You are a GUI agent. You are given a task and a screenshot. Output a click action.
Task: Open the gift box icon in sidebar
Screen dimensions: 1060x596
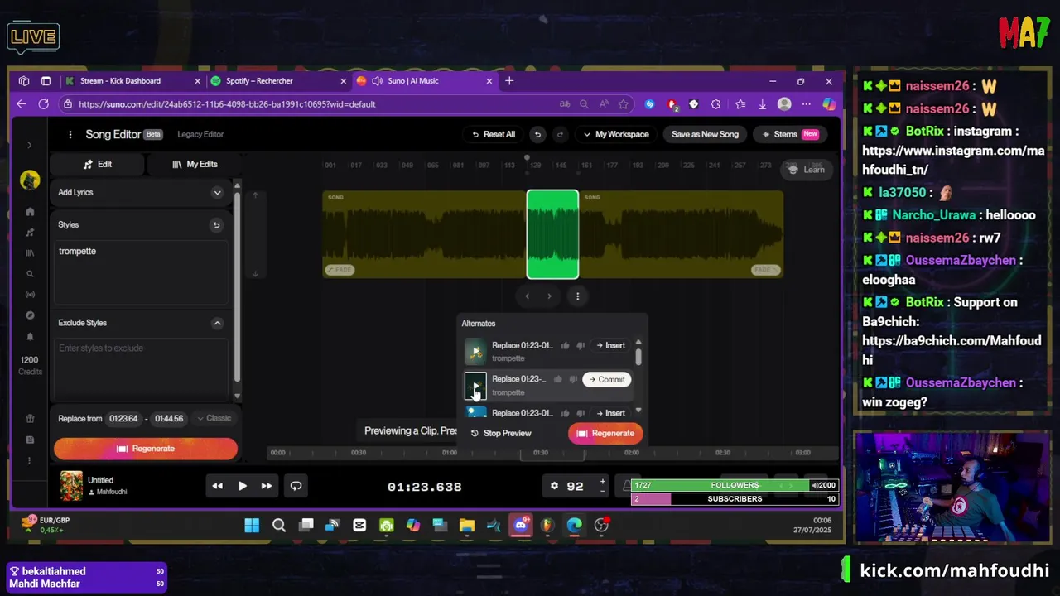(x=30, y=419)
